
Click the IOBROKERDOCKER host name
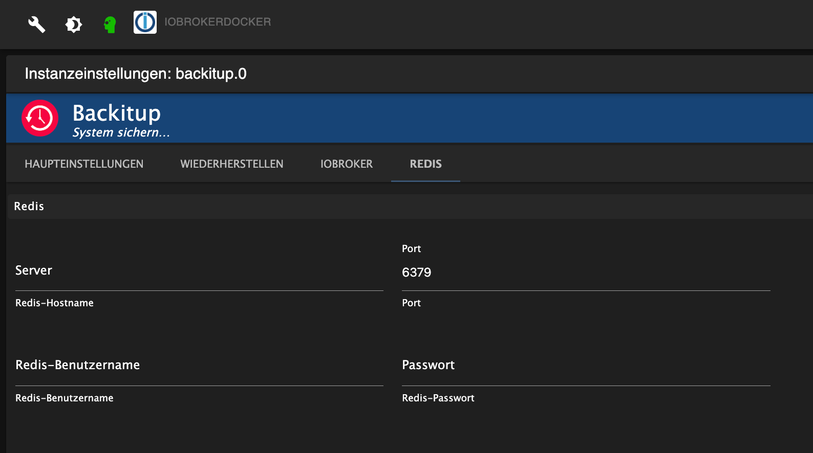pos(218,22)
